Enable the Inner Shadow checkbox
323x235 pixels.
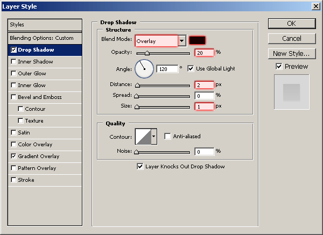(13, 62)
